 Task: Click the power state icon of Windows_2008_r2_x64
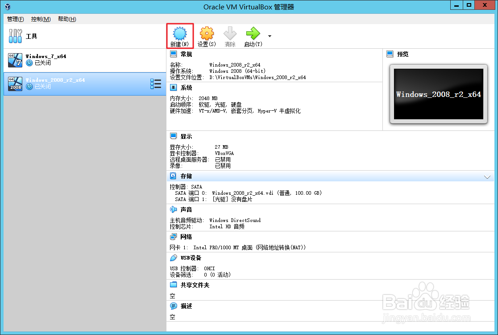[x=29, y=87]
